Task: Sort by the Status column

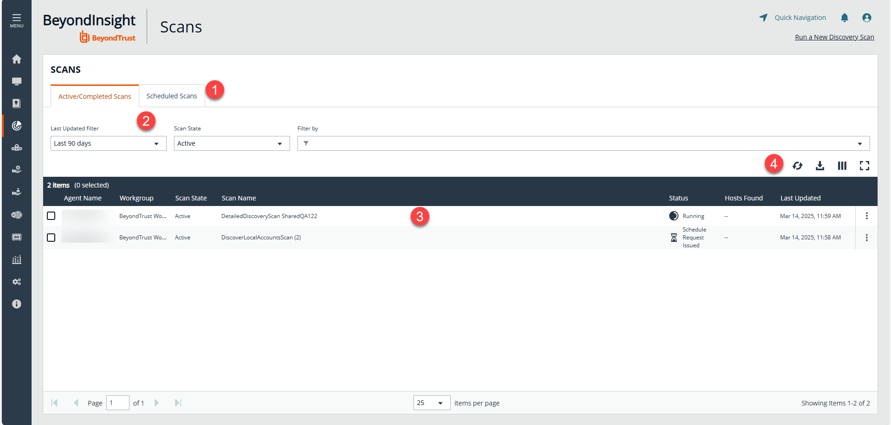Action: 678,198
